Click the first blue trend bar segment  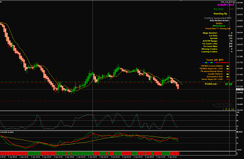click(x=203, y=63)
